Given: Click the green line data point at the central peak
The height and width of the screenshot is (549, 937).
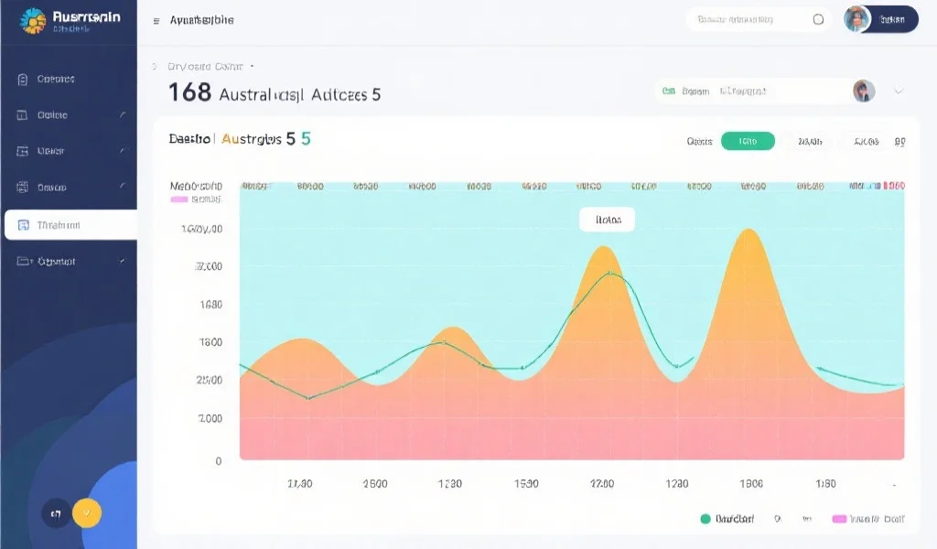Looking at the screenshot, I should (x=610, y=273).
